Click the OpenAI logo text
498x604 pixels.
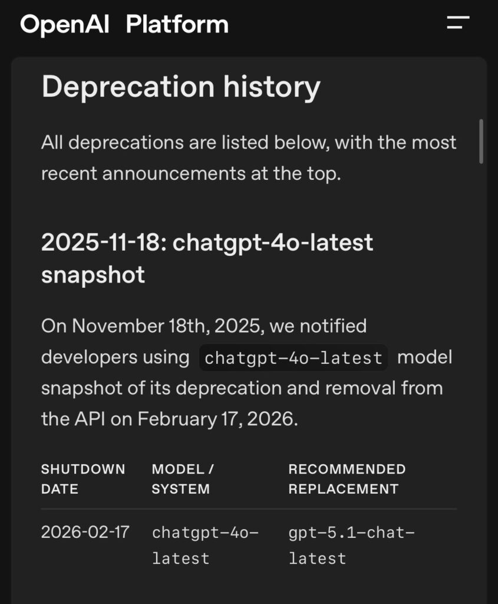pos(65,25)
